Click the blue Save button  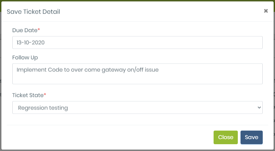pyautogui.click(x=251, y=137)
